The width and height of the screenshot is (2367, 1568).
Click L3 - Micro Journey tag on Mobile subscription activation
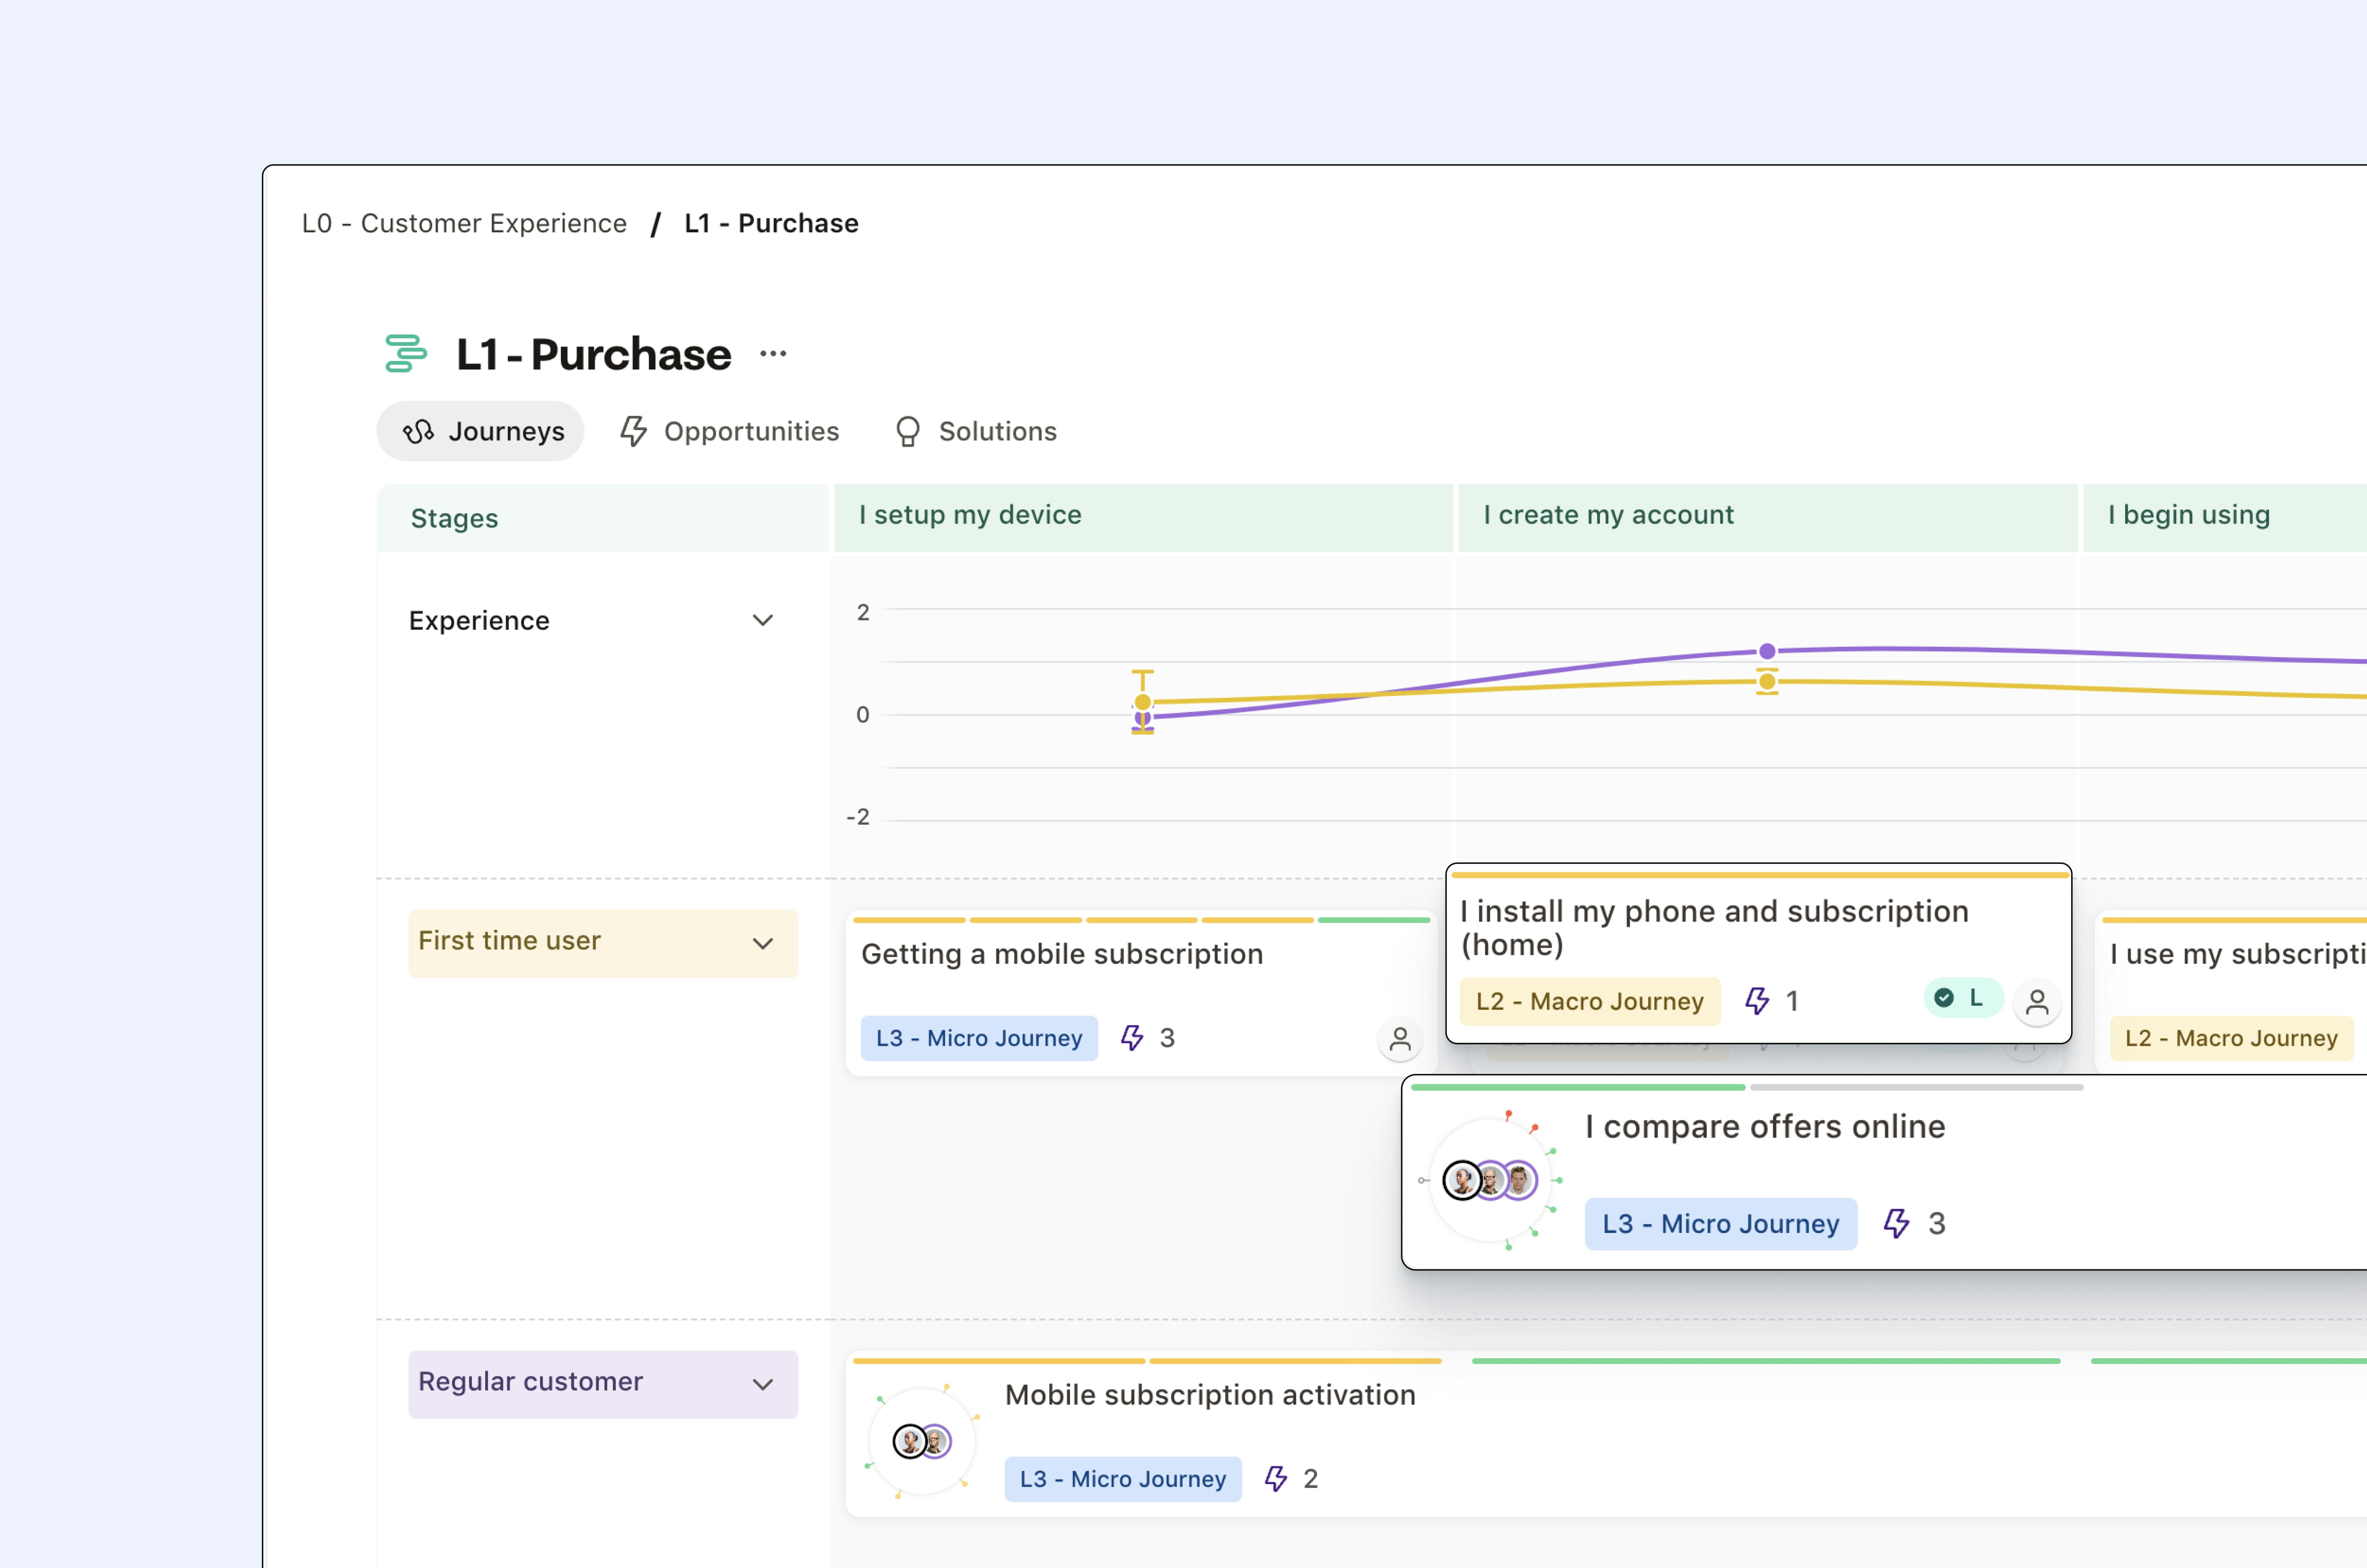[1123, 1479]
